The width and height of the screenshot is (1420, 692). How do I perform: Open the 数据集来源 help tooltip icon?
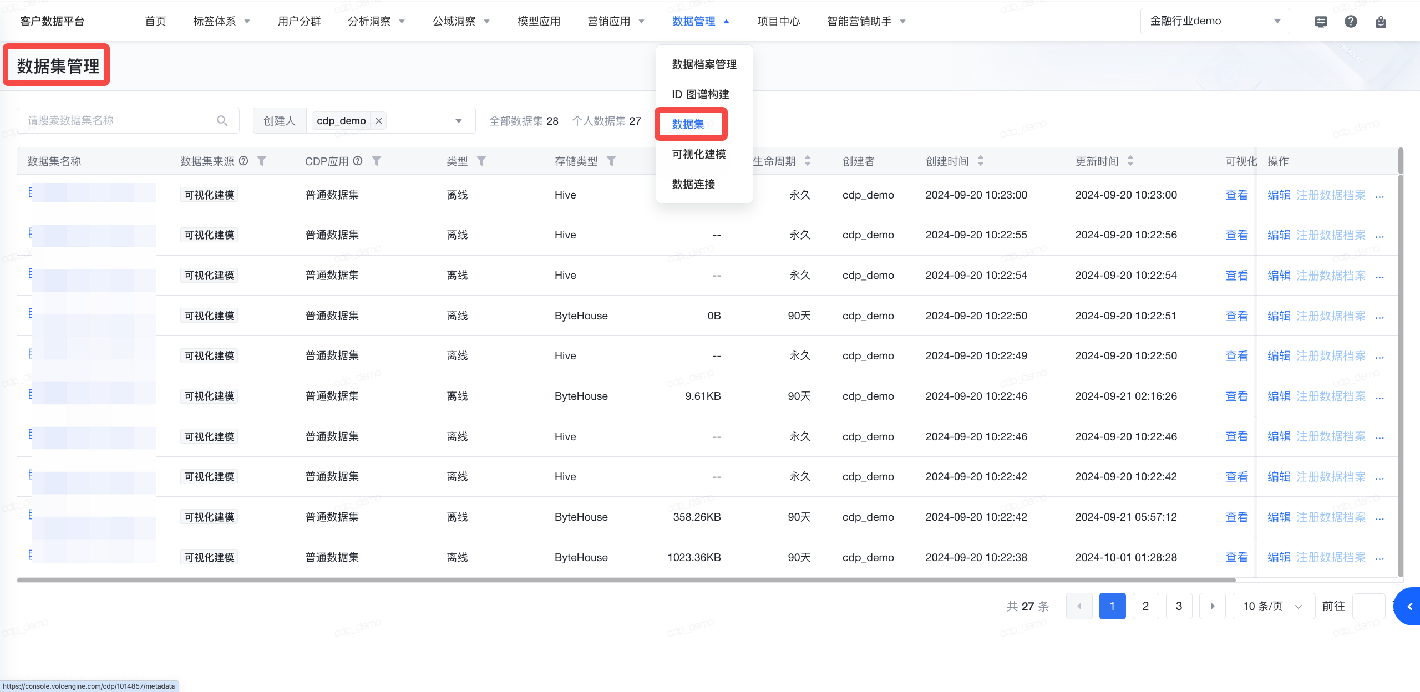[244, 161]
